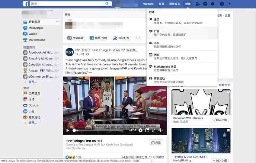This screenshot has width=256, height=163.
Task: Open 搜索好友 in top bar
Action: coord(174,4)
